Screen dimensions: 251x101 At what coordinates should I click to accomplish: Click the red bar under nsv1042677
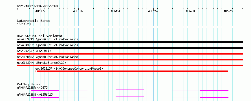click(x=130, y=54)
